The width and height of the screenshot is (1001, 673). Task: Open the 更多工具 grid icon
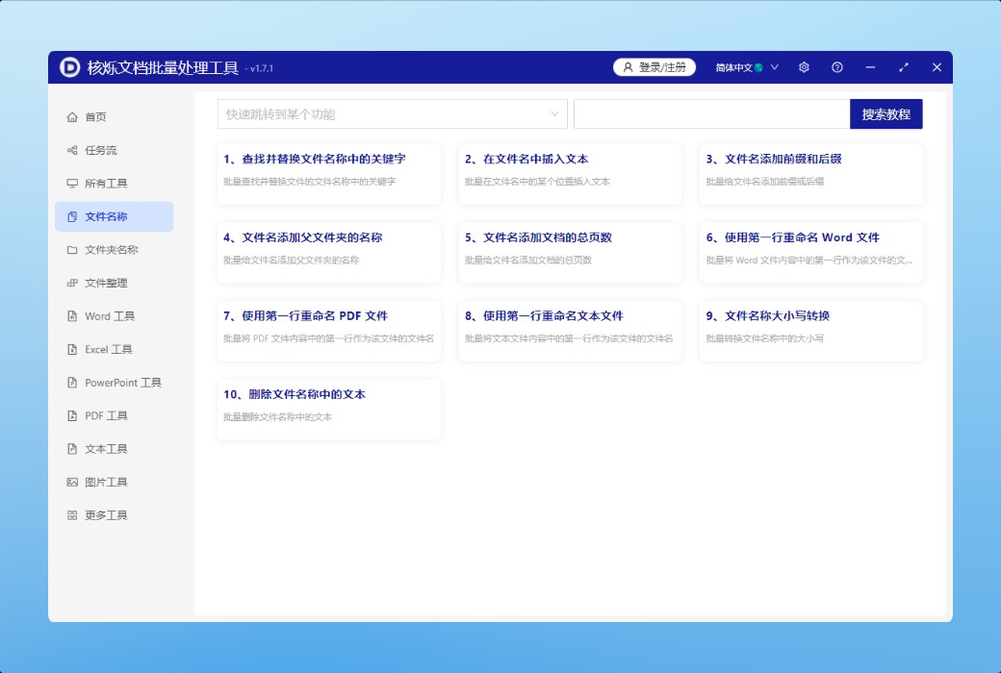click(x=72, y=515)
